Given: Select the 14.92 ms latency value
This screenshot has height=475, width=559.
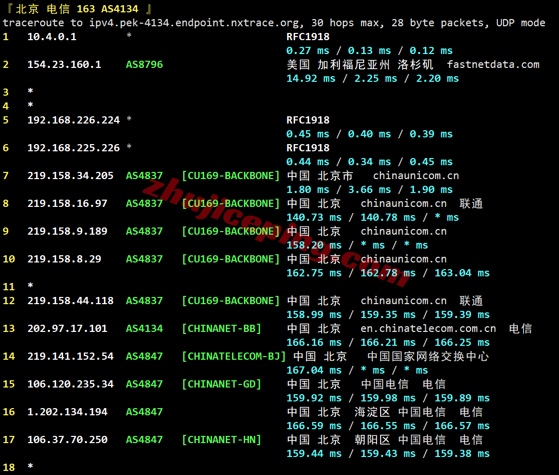Looking at the screenshot, I should tap(311, 79).
